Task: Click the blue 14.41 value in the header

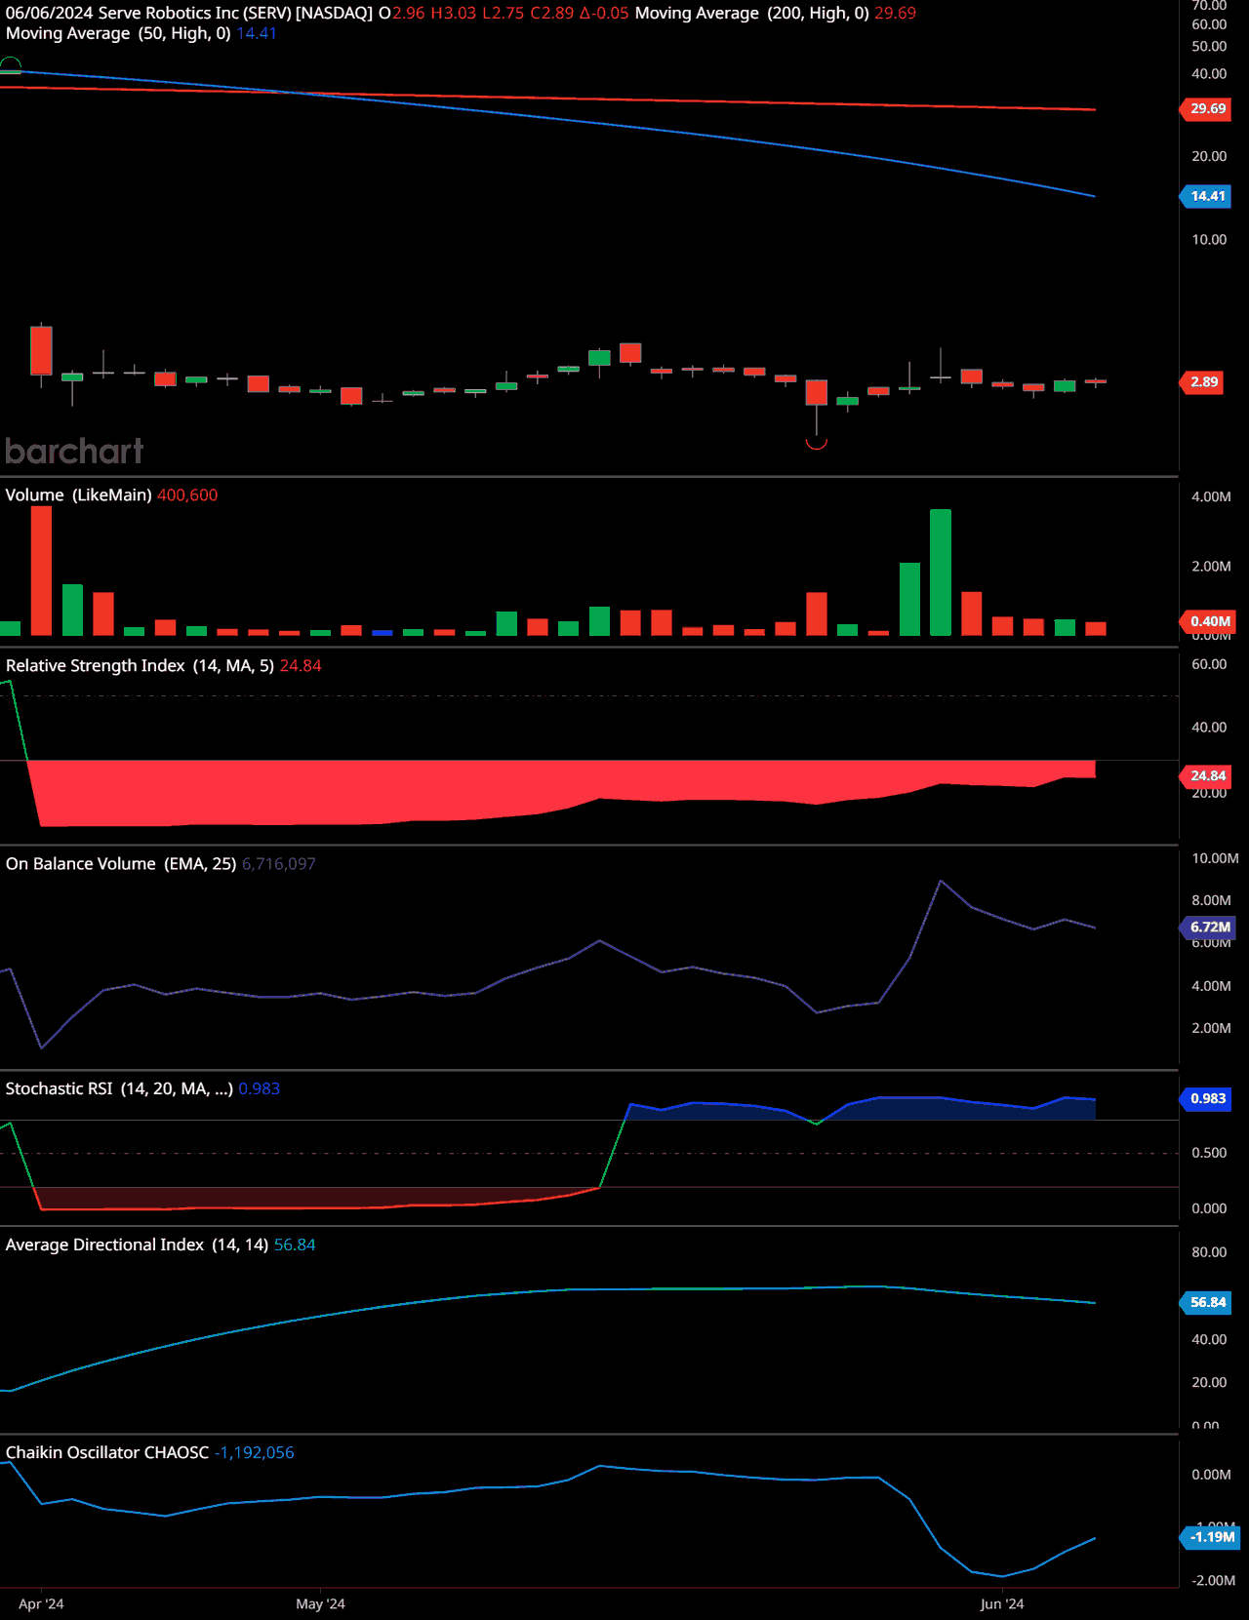Action: [257, 33]
